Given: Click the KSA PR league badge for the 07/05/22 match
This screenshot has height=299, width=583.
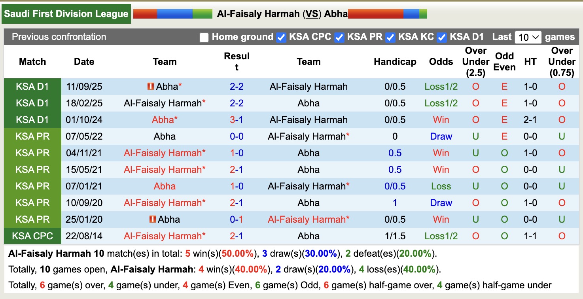Looking at the screenshot, I should tap(32, 136).
